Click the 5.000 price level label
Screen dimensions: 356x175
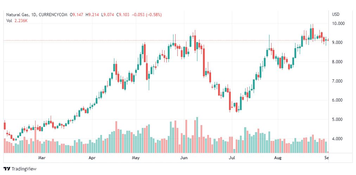(x=338, y=119)
